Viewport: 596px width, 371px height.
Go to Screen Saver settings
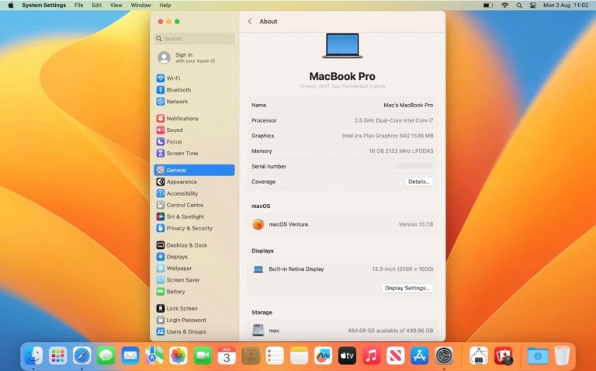[x=194, y=279]
